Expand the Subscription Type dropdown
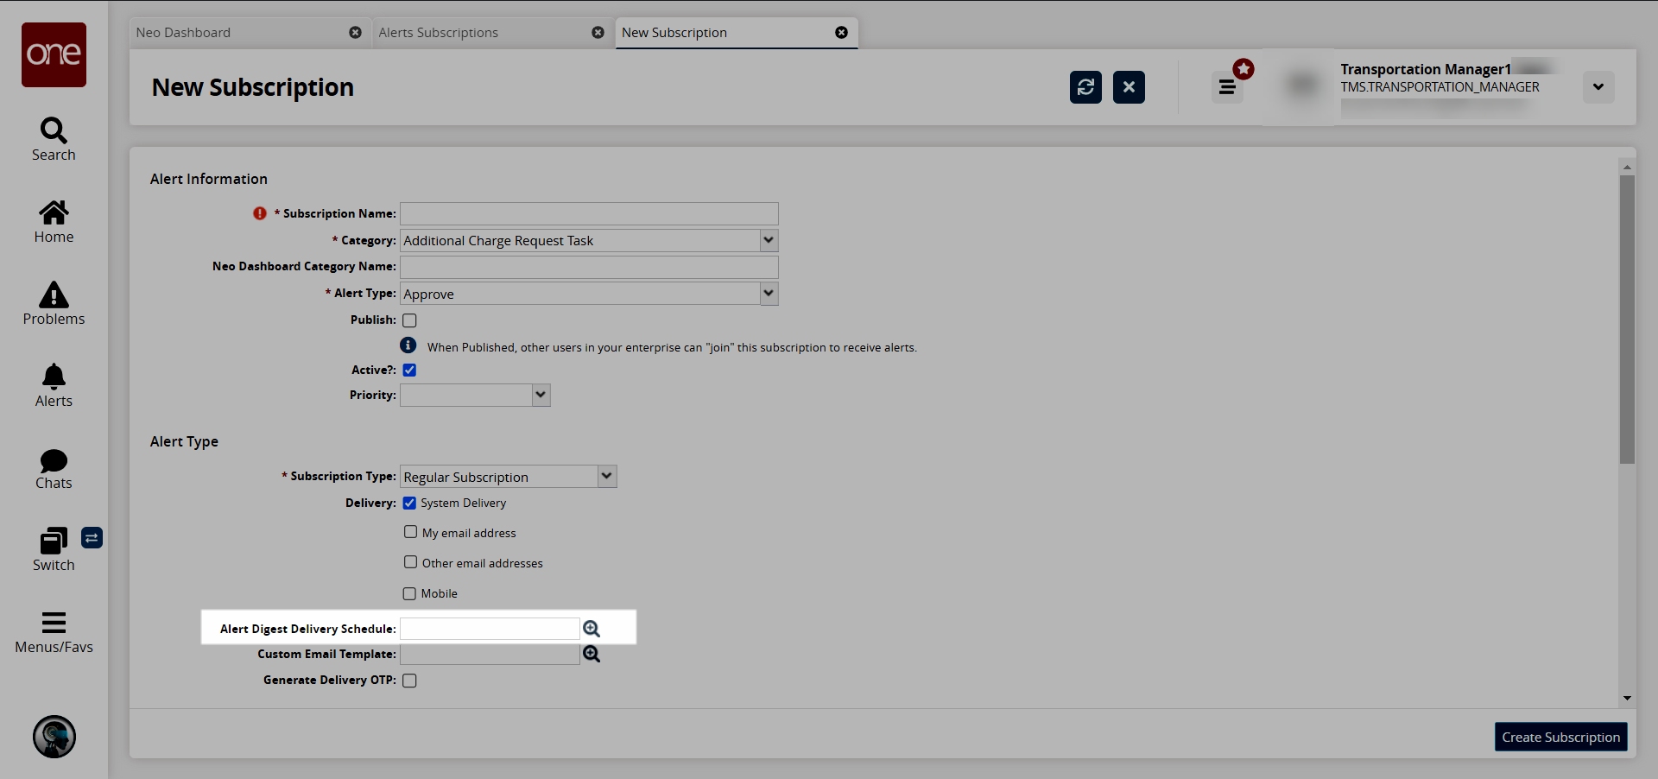The image size is (1658, 779). [x=606, y=476]
